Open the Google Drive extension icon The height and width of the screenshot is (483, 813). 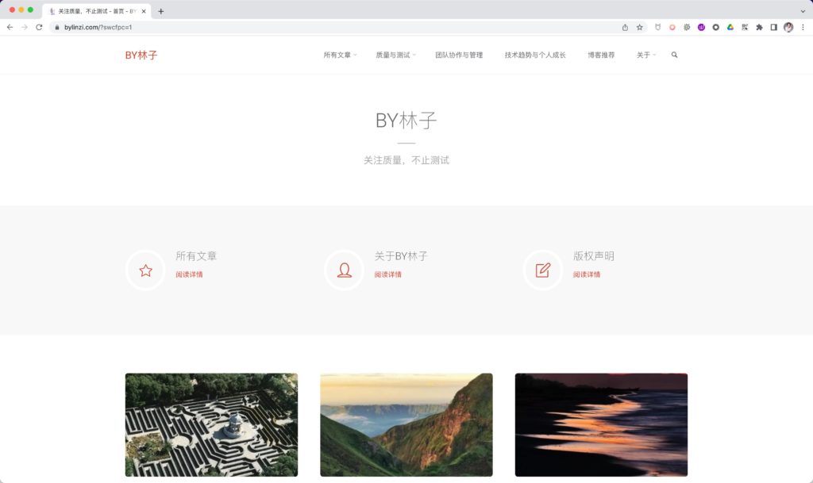730,26
